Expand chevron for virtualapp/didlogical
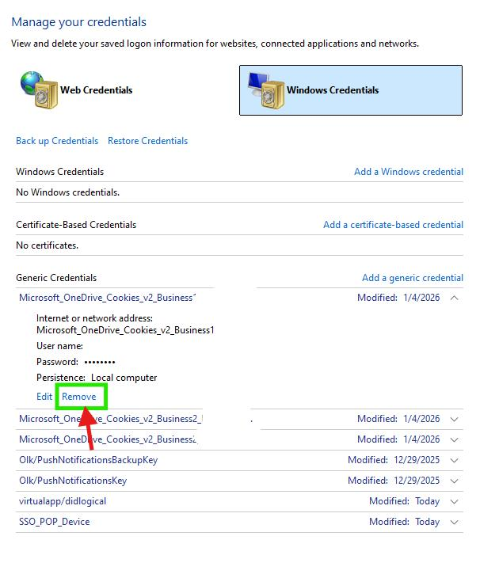Viewport: 499px width, 578px height. pyautogui.click(x=455, y=502)
